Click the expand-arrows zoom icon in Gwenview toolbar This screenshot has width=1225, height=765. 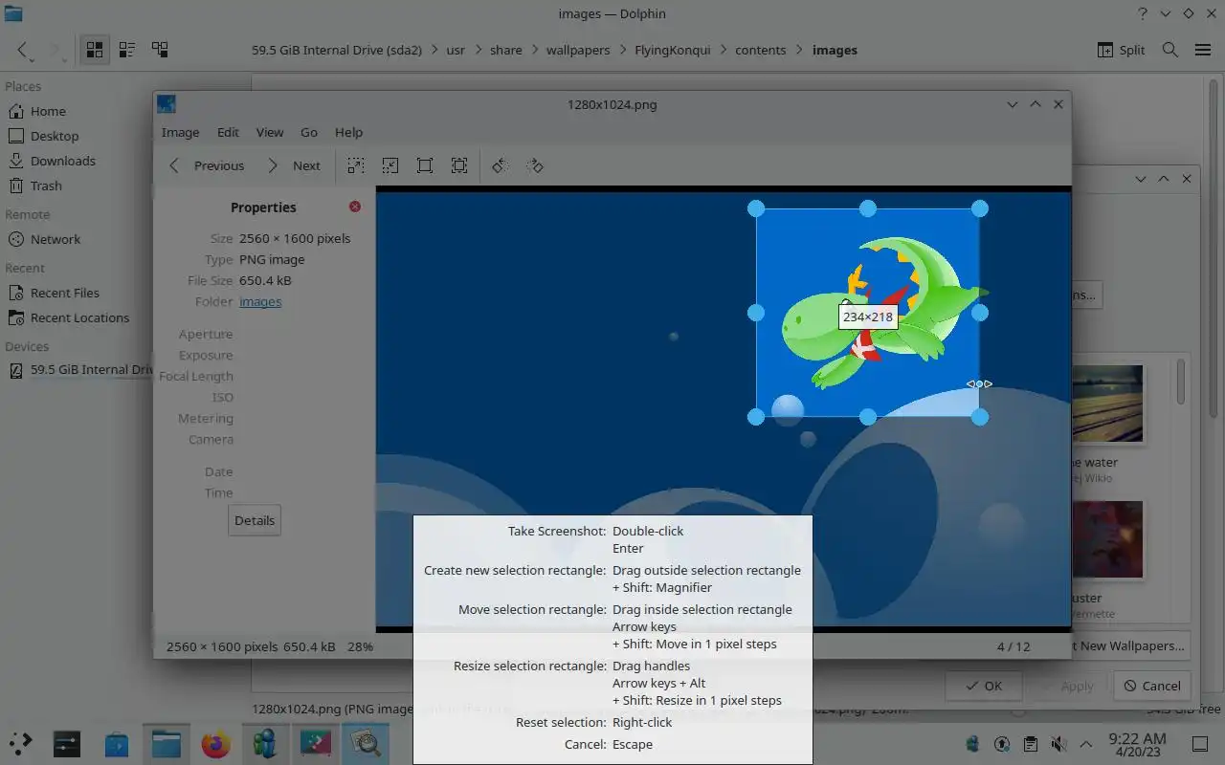point(356,165)
